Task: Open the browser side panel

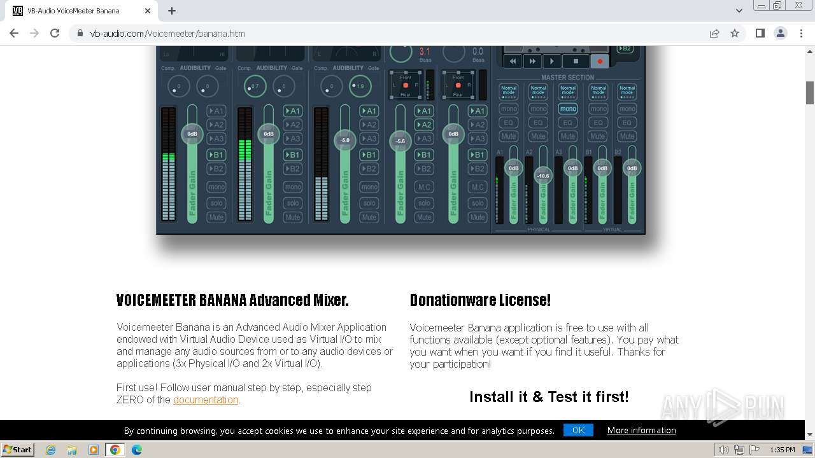Action: coord(760,33)
